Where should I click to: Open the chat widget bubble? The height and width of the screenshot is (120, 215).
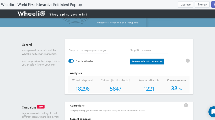(212, 112)
